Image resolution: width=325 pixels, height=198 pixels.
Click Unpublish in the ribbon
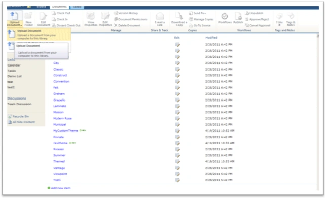254,13
